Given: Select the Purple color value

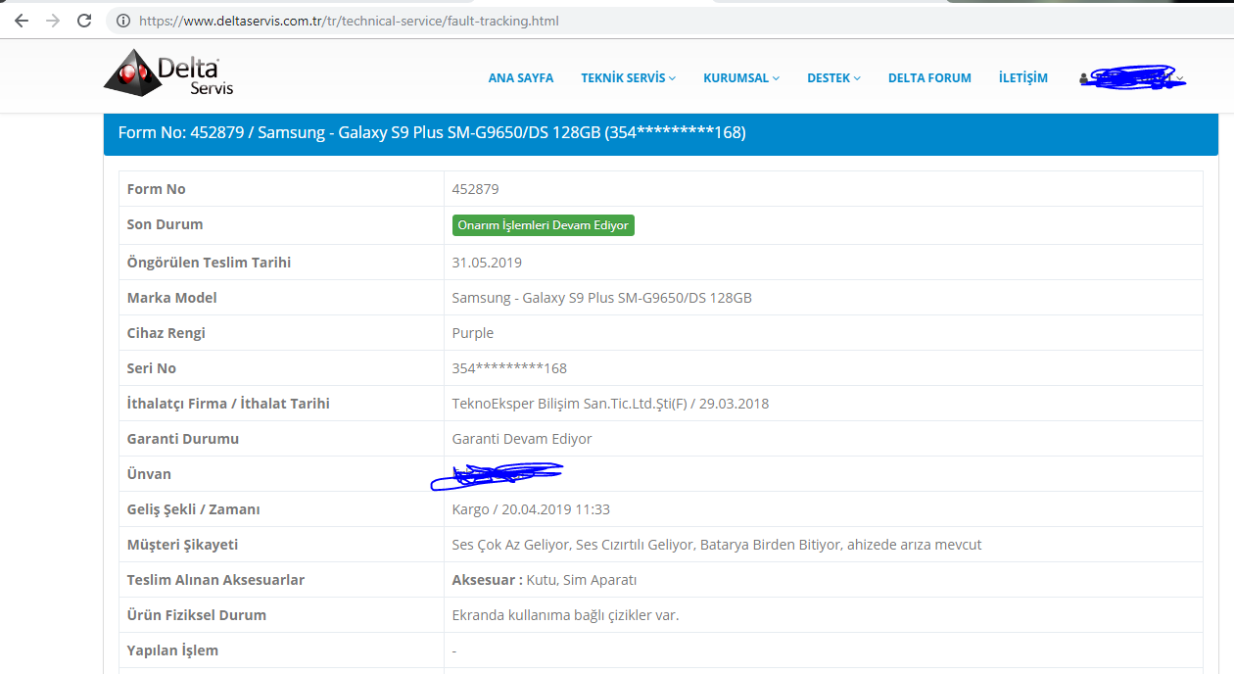Looking at the screenshot, I should 473,333.
